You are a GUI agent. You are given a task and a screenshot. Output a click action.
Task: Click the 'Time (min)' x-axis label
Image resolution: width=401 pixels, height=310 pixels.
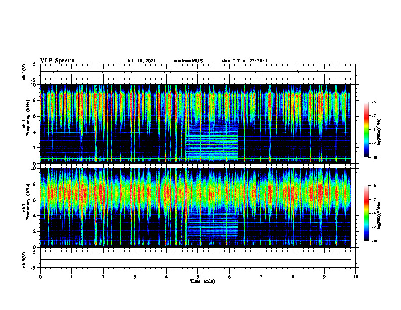203,281
